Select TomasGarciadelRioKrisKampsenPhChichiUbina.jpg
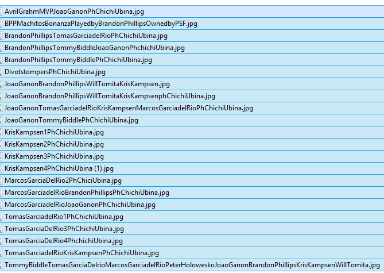Screen dimensions: 384x273 tap(82, 253)
